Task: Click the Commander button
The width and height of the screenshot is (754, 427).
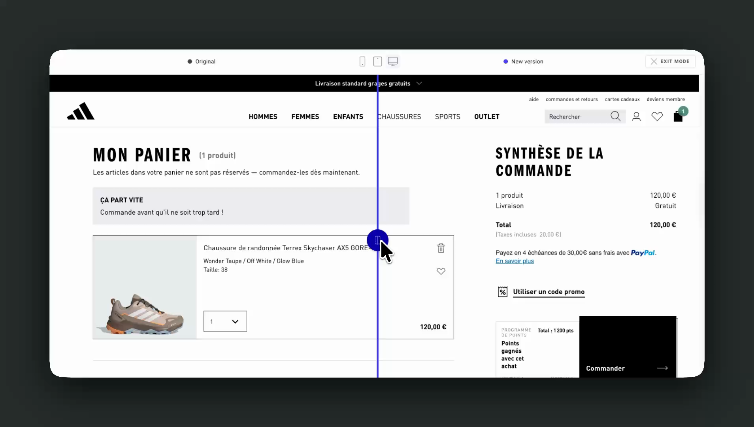Action: [628, 347]
